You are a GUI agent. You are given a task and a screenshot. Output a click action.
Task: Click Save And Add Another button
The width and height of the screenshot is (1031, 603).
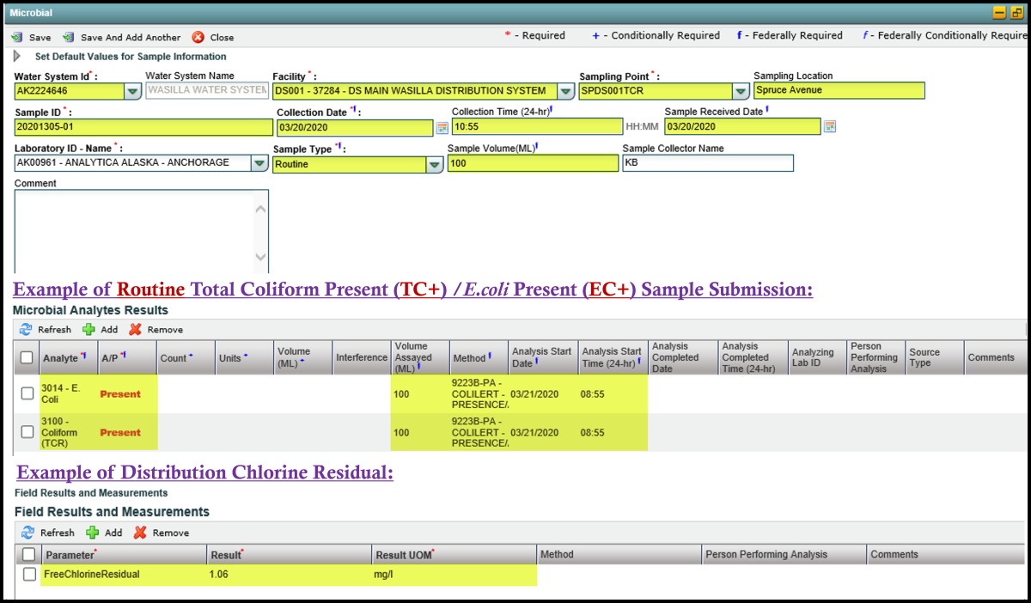tap(69, 38)
